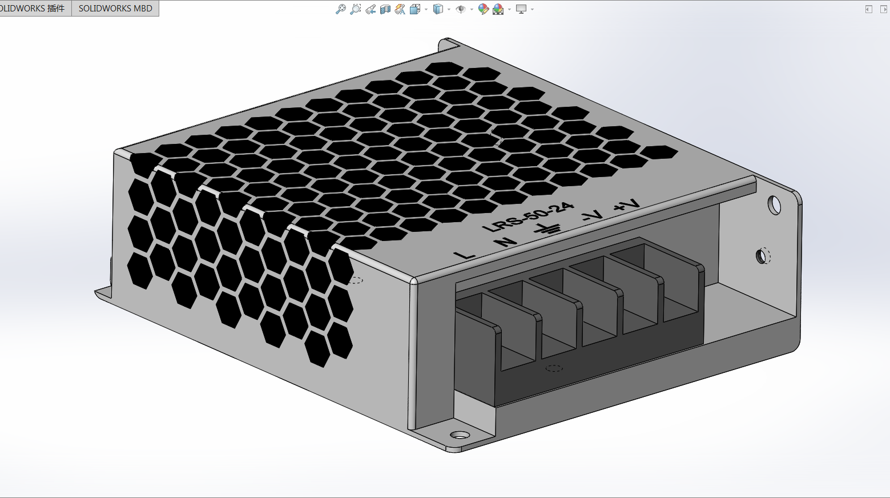The height and width of the screenshot is (498, 890).
Task: Click the Display Style cube icon
Action: coord(438,9)
